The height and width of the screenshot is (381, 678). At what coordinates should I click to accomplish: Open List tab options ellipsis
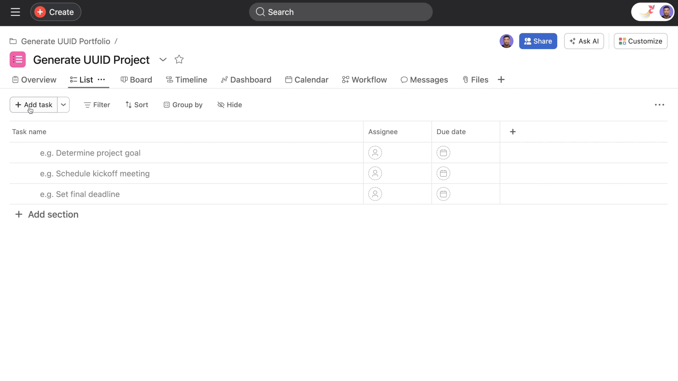[101, 80]
